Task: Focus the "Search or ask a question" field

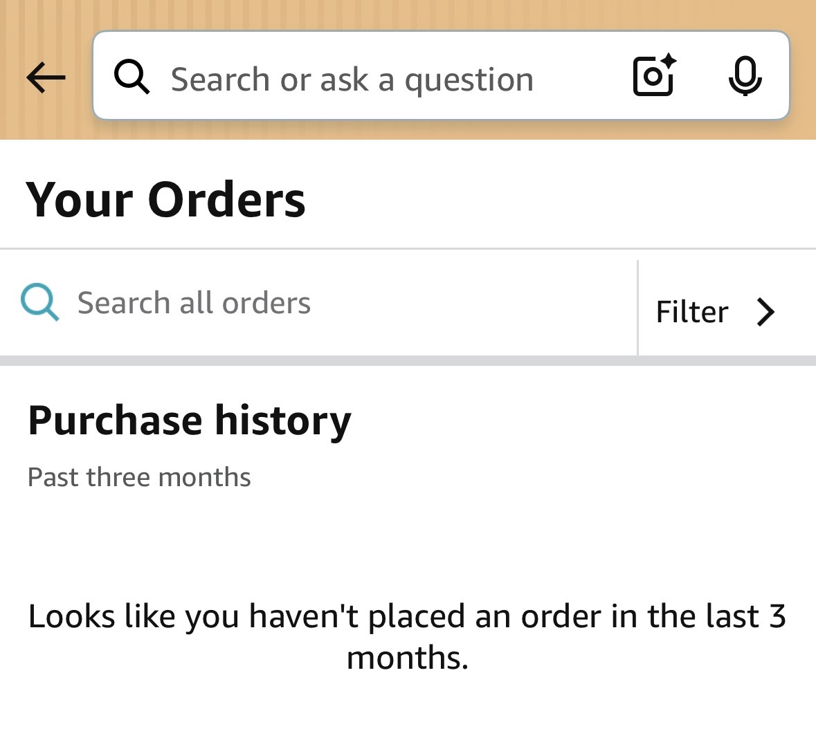Action: point(352,80)
